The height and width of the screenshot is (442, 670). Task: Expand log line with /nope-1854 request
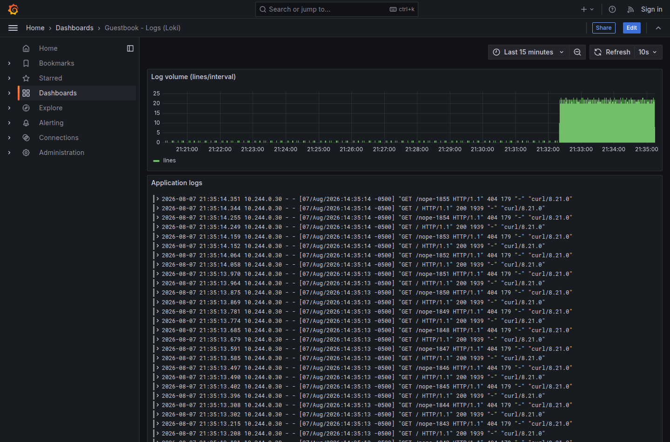click(x=158, y=217)
